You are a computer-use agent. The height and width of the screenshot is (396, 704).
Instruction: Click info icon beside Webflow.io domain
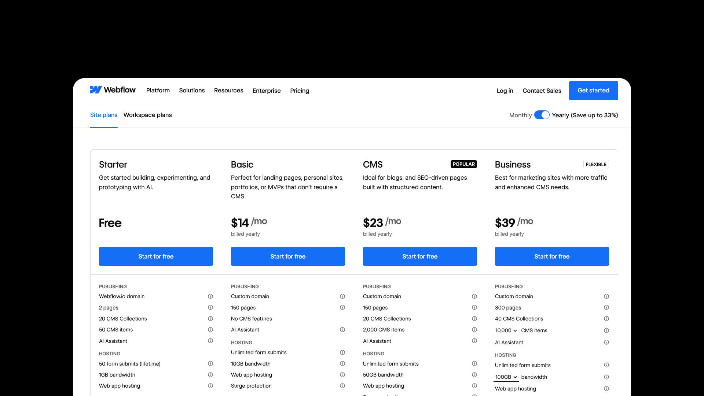(x=210, y=296)
